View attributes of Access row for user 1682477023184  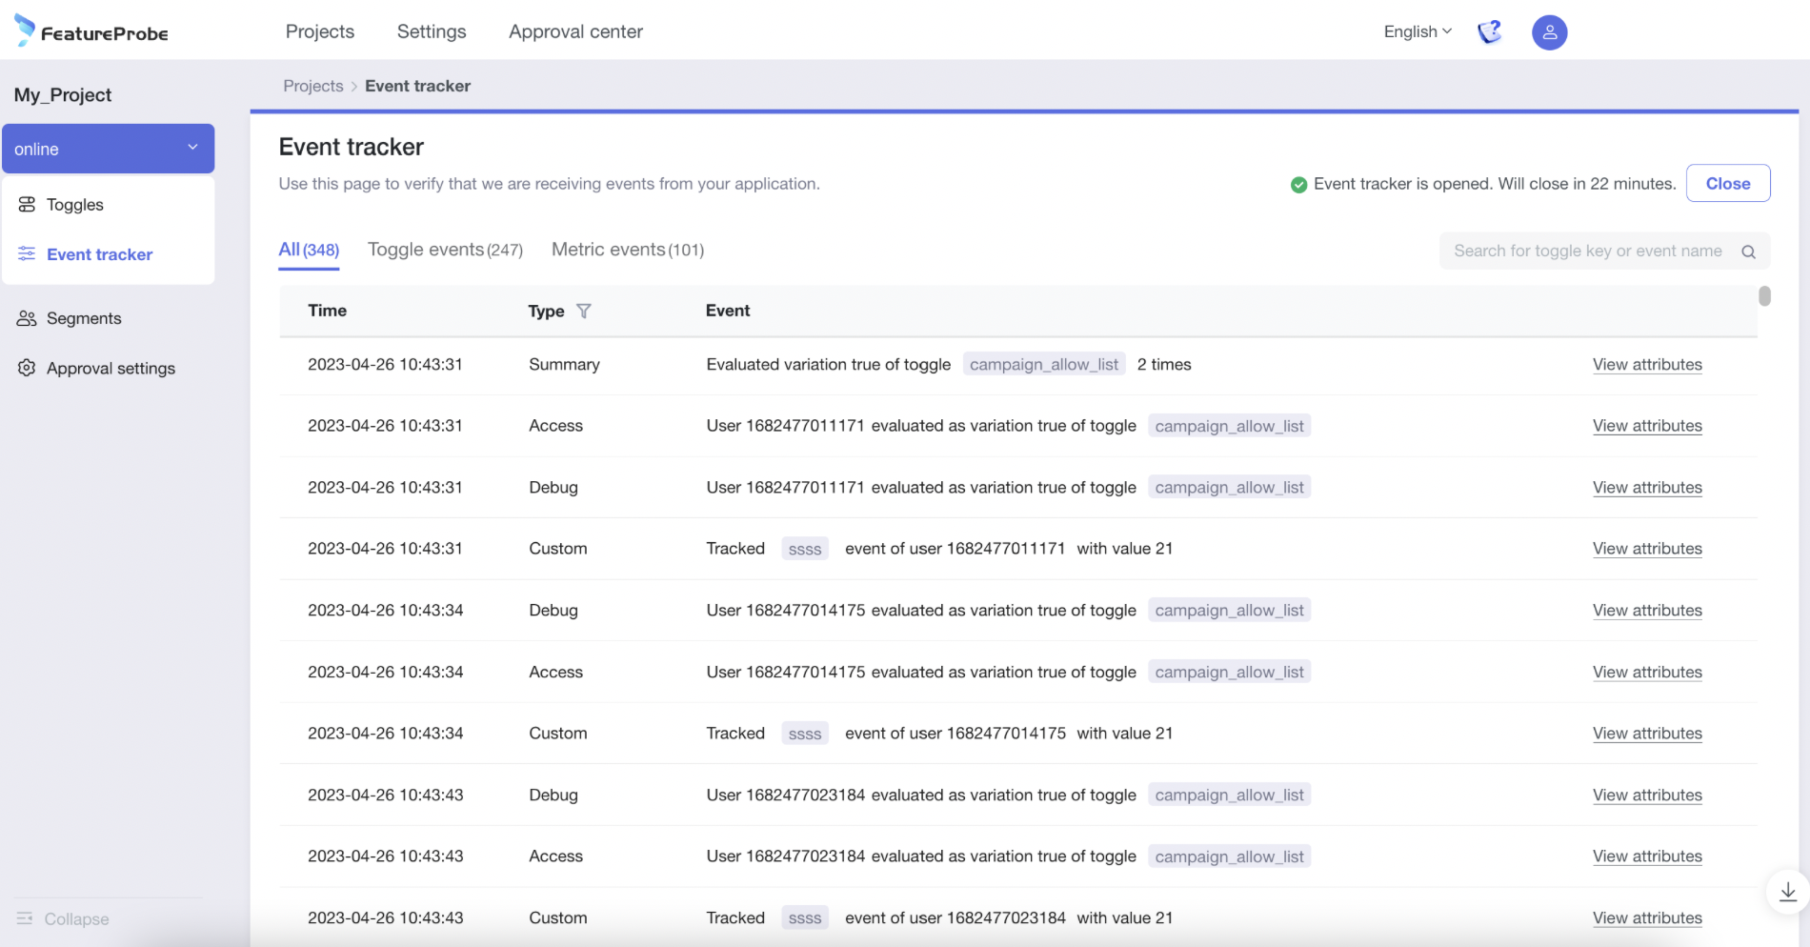pyautogui.click(x=1647, y=856)
